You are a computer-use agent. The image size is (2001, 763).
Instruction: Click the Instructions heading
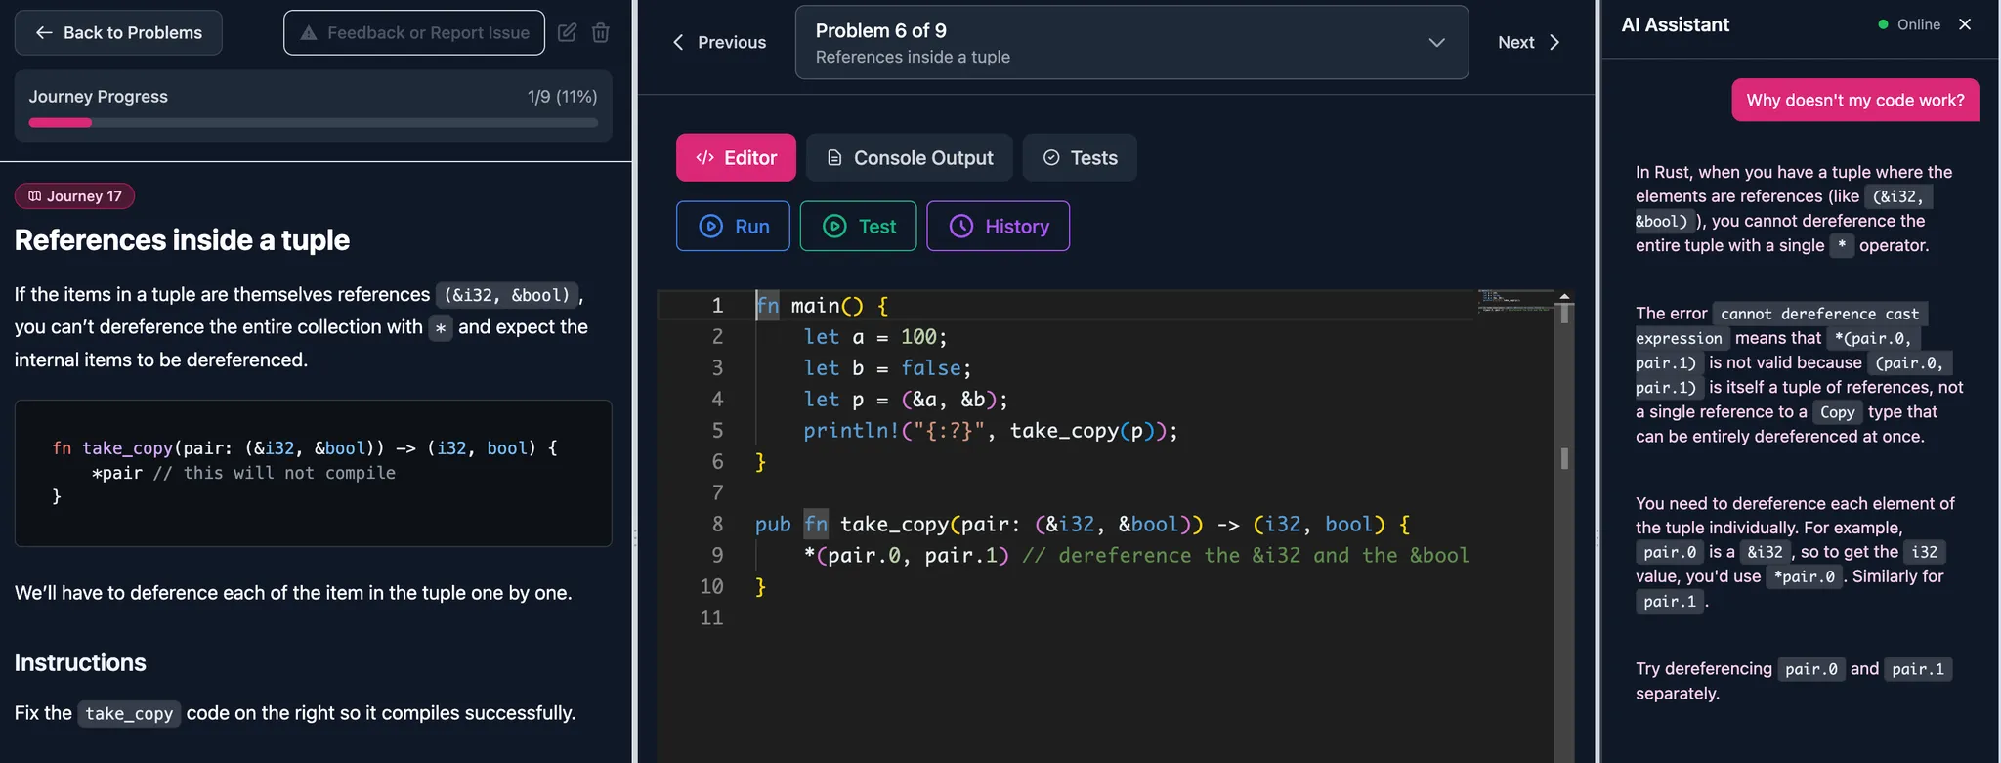pyautogui.click(x=80, y=662)
